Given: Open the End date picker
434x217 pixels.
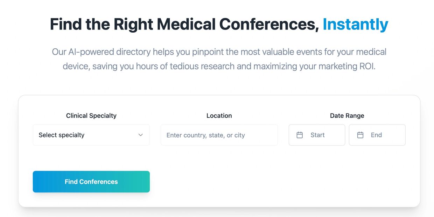Looking at the screenshot, I should (377, 135).
